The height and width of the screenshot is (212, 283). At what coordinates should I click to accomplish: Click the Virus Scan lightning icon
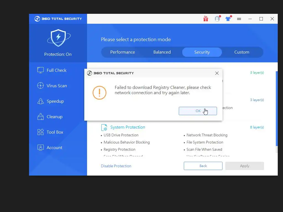point(40,86)
